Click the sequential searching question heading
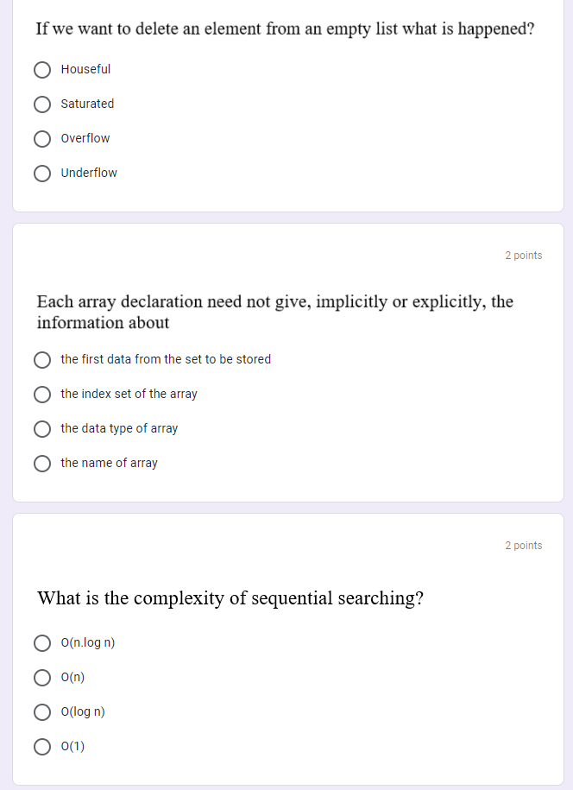573x790 pixels. tap(230, 598)
